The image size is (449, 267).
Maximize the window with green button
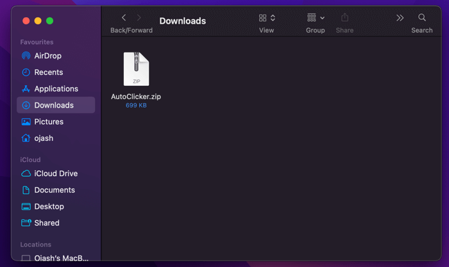(50, 21)
